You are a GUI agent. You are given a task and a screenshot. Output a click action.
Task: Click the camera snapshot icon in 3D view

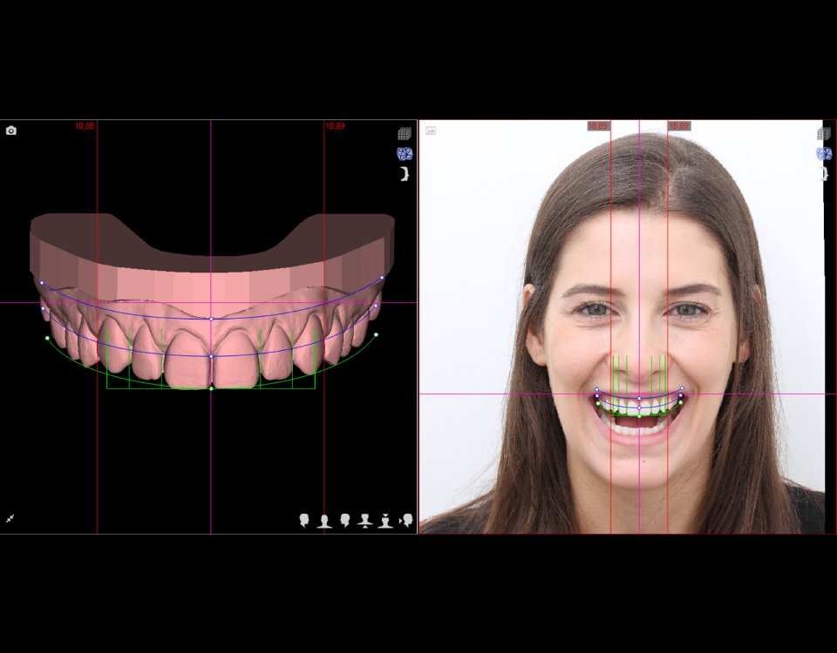click(11, 131)
